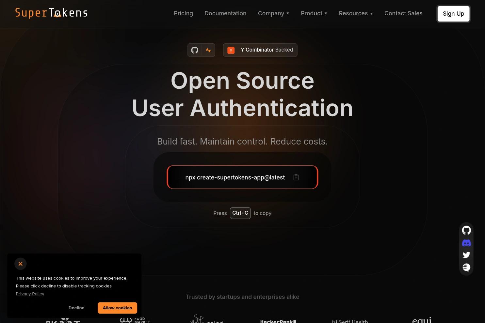The height and width of the screenshot is (323, 485).
Task: Click the "Open Source" heading line
Action: point(242,81)
